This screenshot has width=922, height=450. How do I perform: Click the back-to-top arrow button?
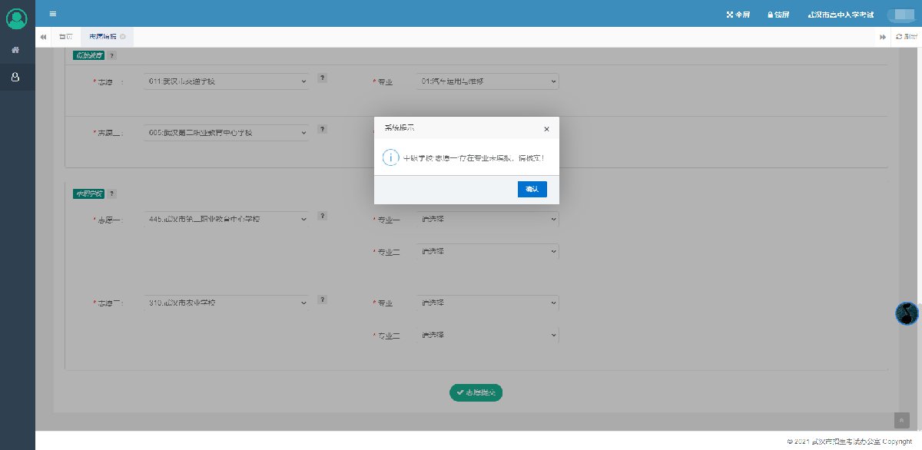coord(902,420)
